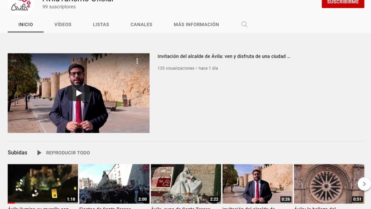Open the mayor video thumbnail lasting 0:26
This screenshot has width=371, height=209.
click(257, 184)
